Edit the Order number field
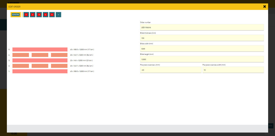The image size is (275, 136). click(202, 27)
